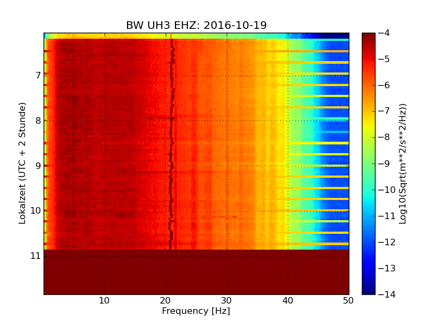Click colorbar tick label −4
The image size is (436, 327).
tap(384, 33)
